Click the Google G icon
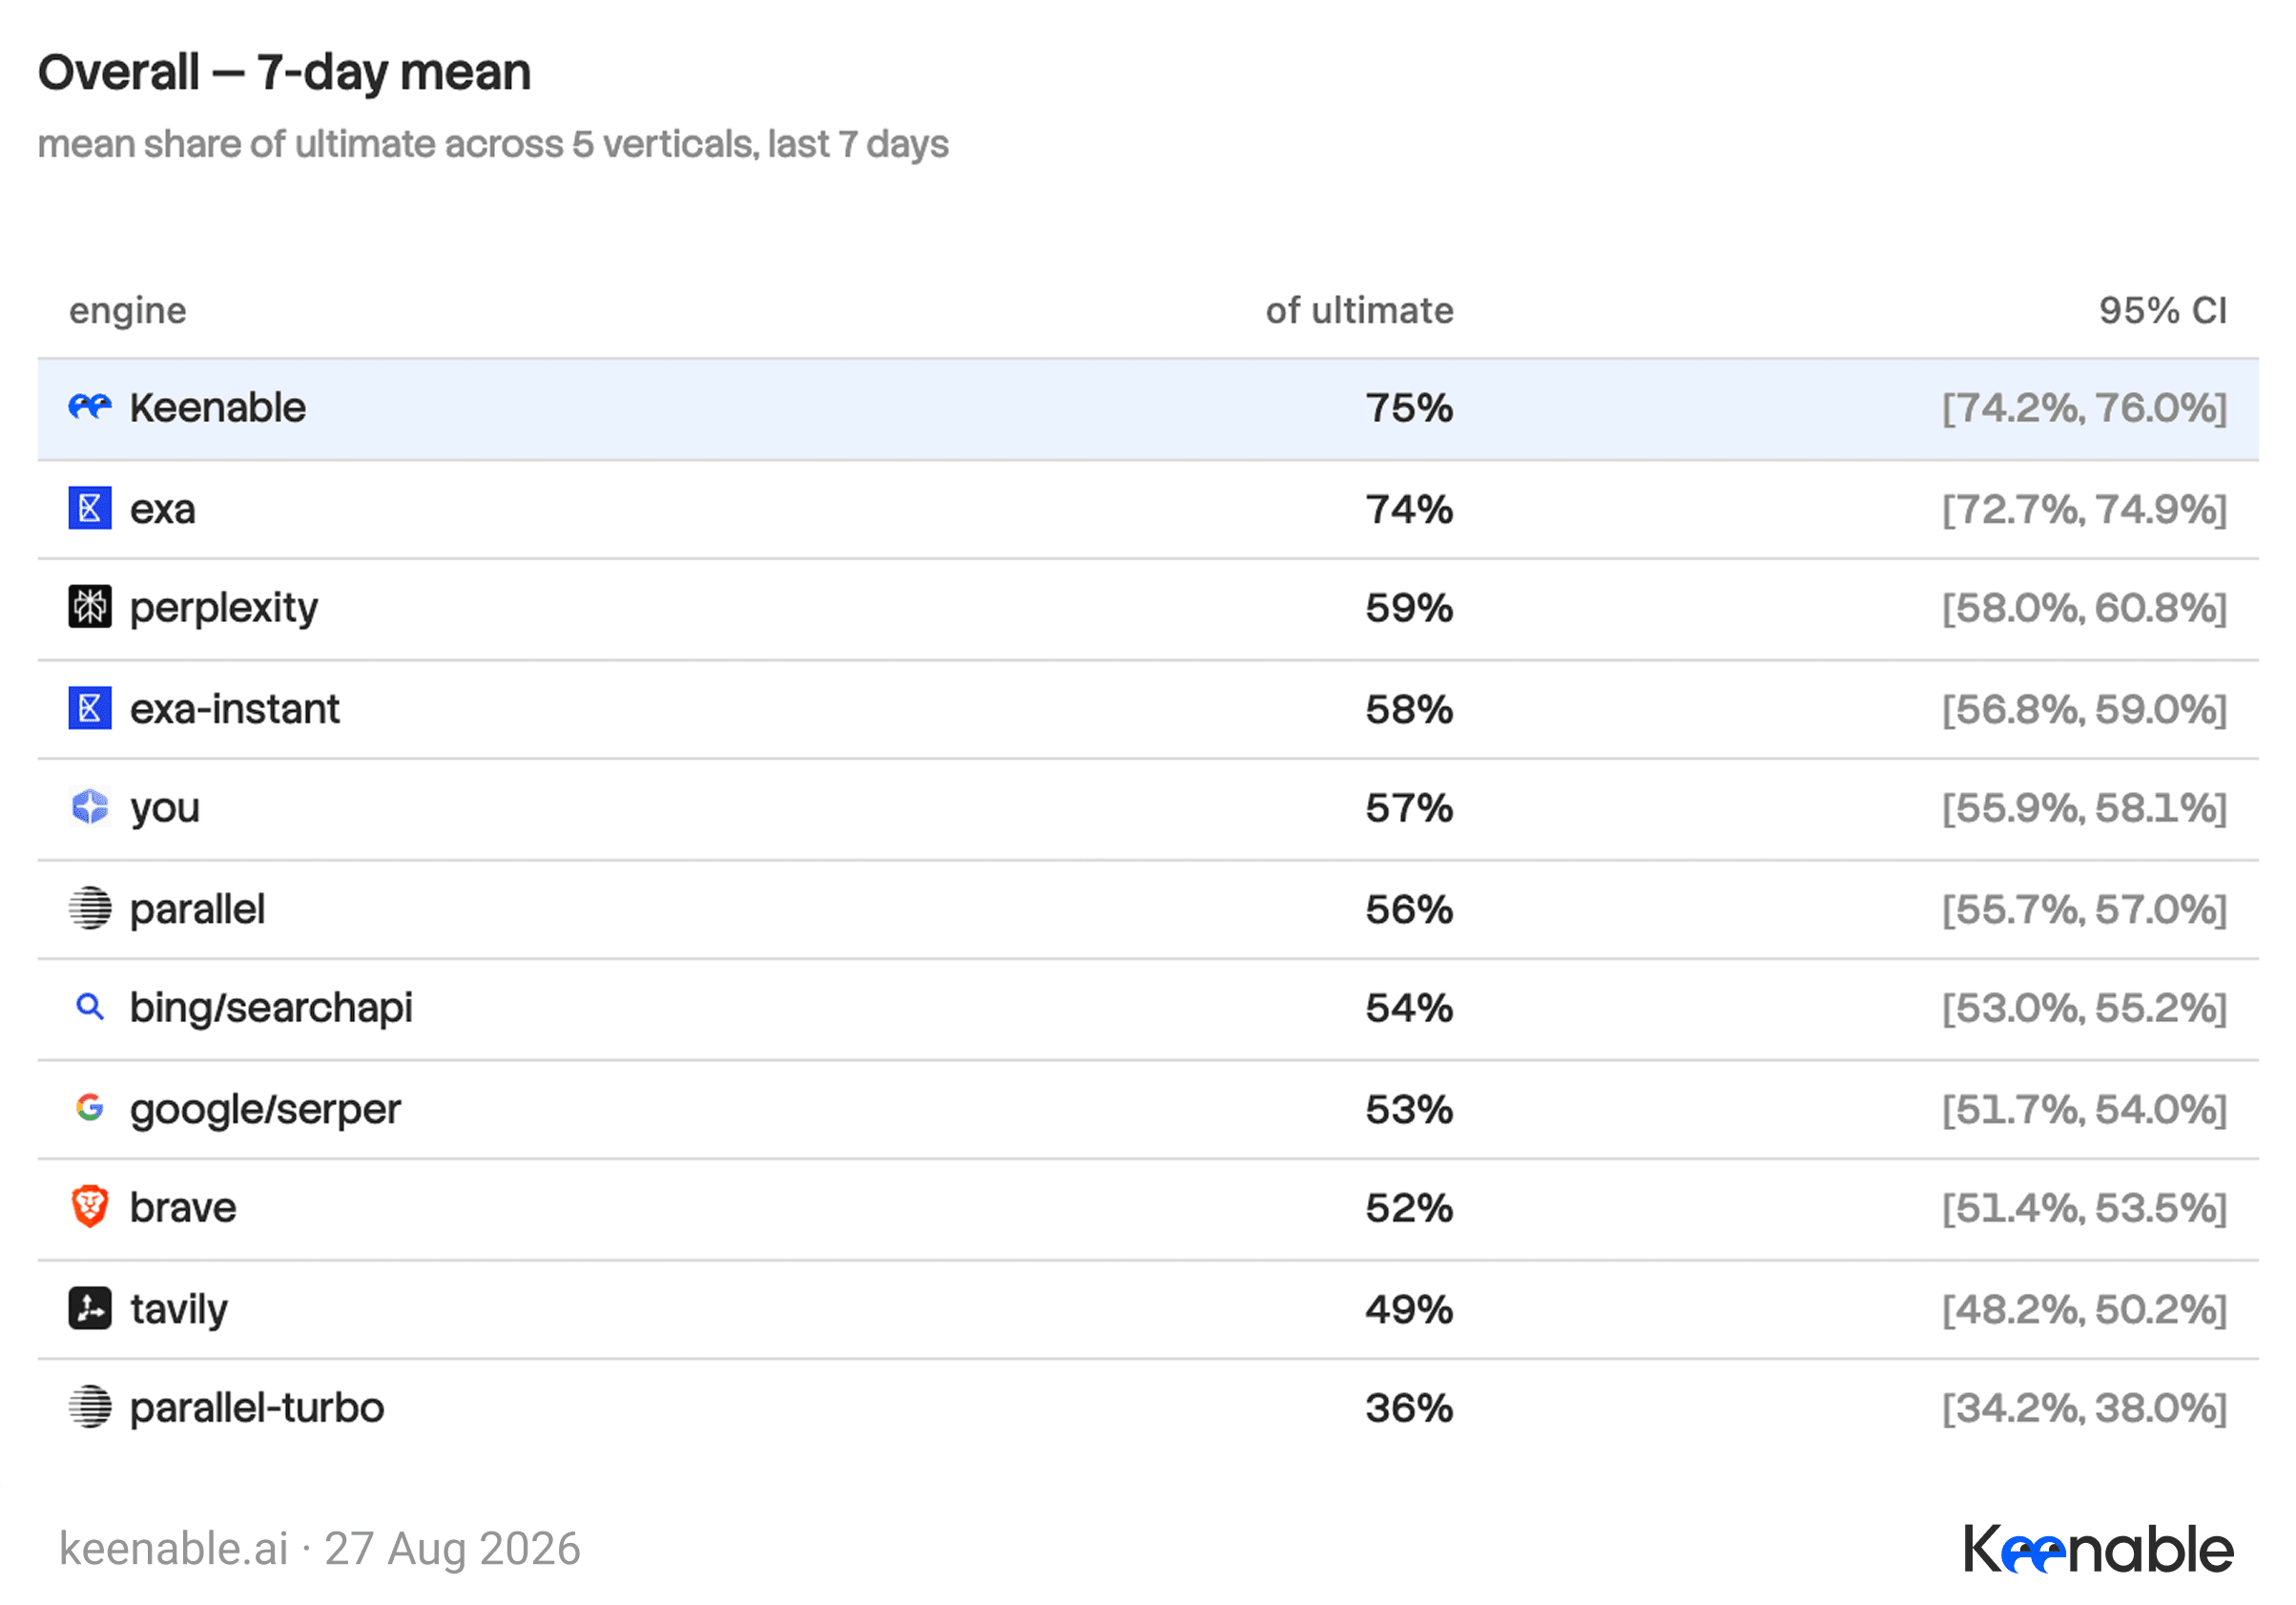Viewport: 2296px width, 1605px height. pos(90,1108)
